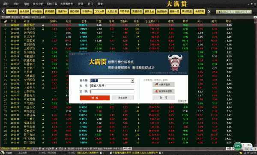Screen dimensions: 257x155
Task: Sort the table by the 总手 column header
Action: point(84,21)
